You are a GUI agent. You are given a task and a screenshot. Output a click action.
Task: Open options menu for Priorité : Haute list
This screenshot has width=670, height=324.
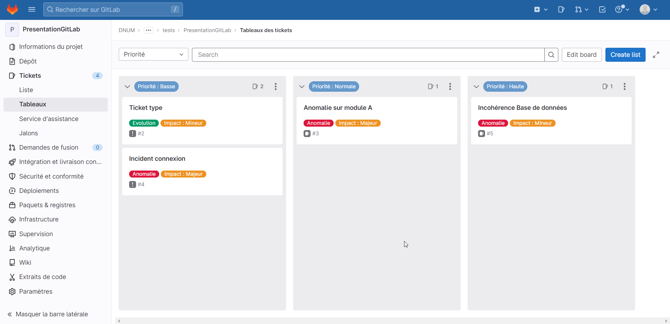coord(625,86)
